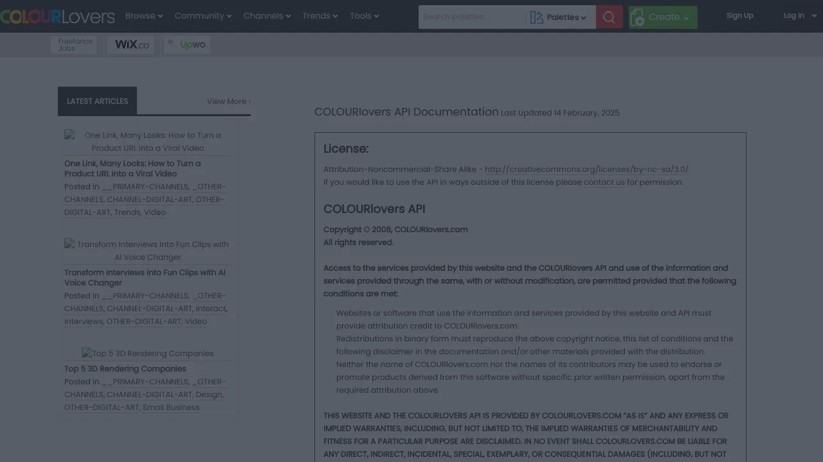Image resolution: width=823 pixels, height=462 pixels.
Task: Click the All rights reserved. text
Action: [358, 243]
